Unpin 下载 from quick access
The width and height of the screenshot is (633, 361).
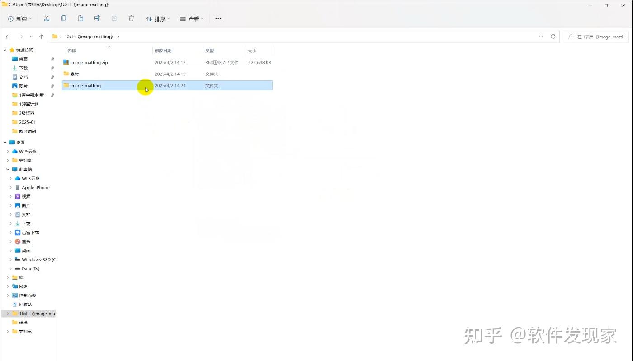(52, 68)
